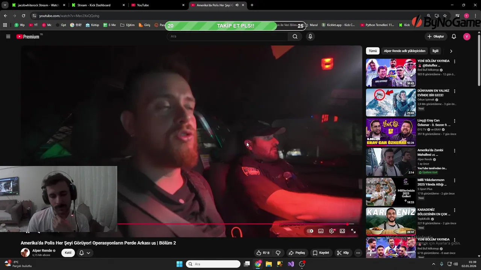Toggle autoplay switch in player

(x=310, y=231)
